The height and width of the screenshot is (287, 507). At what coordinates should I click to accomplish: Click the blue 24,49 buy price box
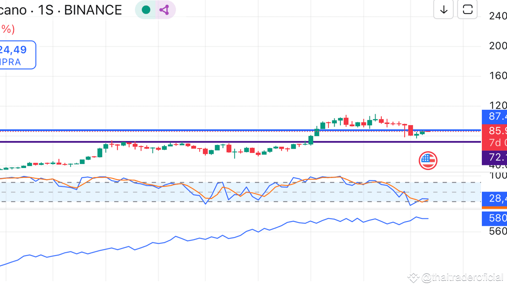click(18, 55)
